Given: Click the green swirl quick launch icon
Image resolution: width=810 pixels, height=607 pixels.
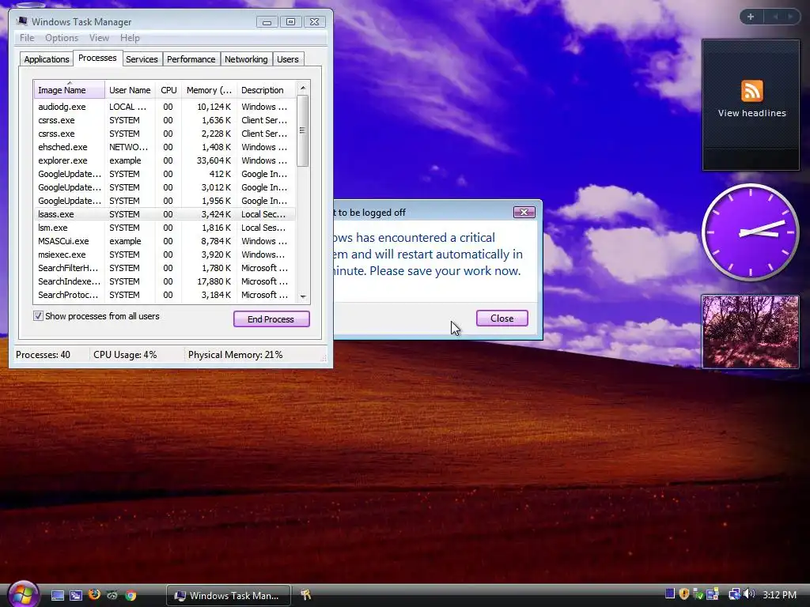Looking at the screenshot, I should coord(112,596).
